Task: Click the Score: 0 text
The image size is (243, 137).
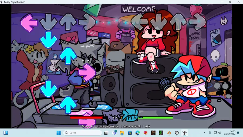Action: click(87, 126)
